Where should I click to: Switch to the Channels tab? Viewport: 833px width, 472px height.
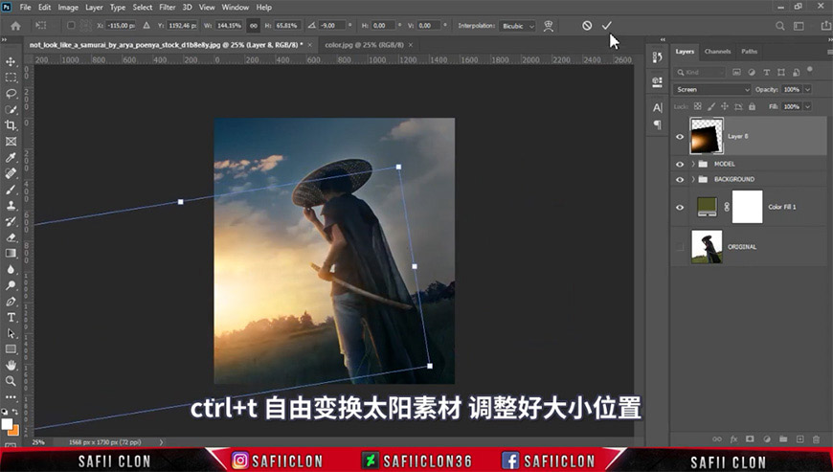[x=717, y=52]
